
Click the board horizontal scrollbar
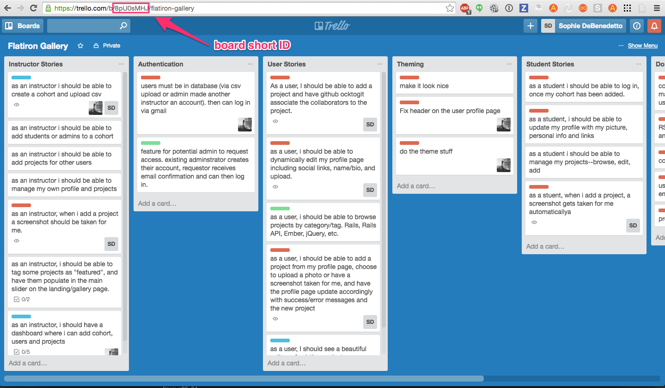(244, 378)
